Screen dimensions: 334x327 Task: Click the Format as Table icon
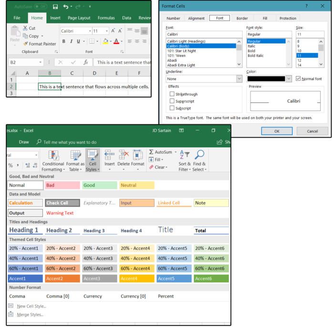pos(75,155)
